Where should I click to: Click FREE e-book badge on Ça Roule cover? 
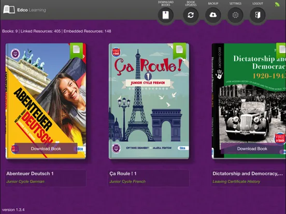coord(116,53)
